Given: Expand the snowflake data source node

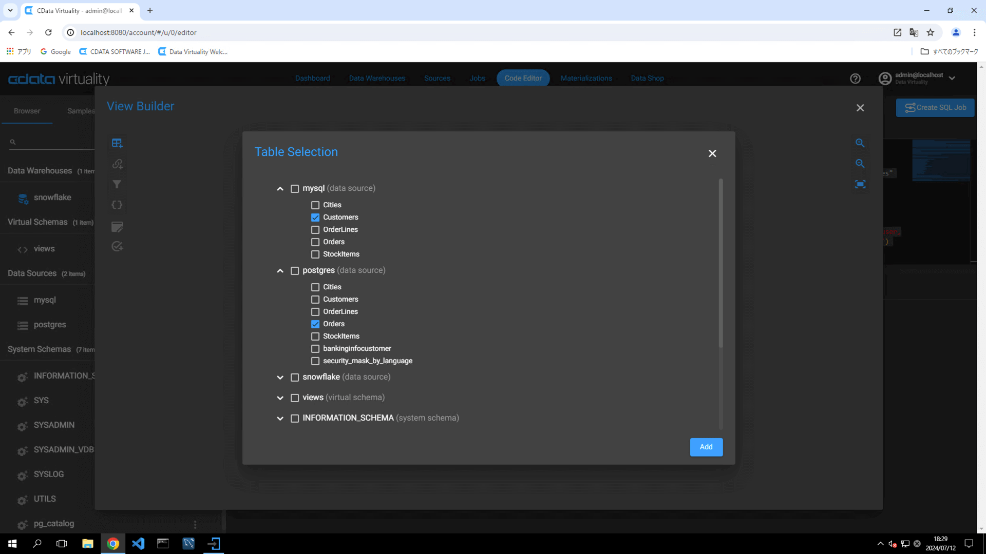Looking at the screenshot, I should coord(280,378).
